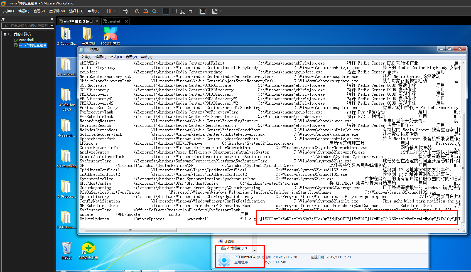This screenshot has width=471, height=272.
Task: Open VMware 编辑(E) menu
Action: 24,11
